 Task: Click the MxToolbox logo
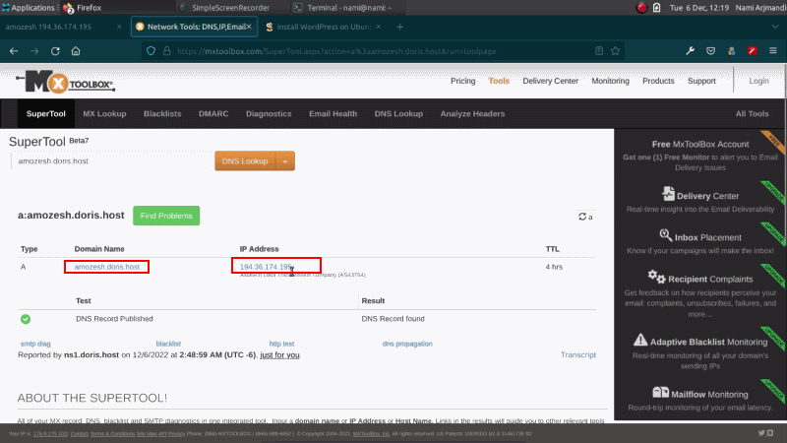point(65,82)
